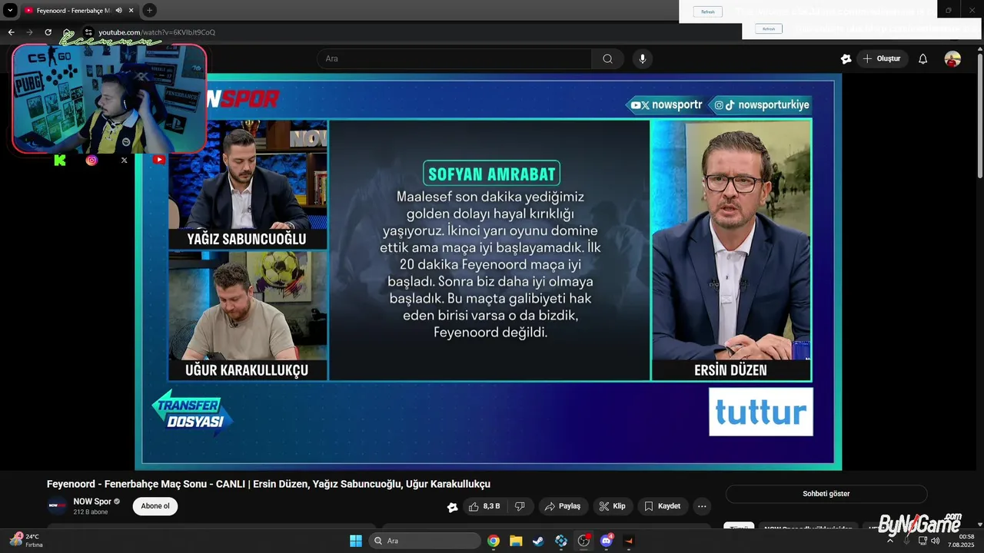Expand the system tray hidden icons chevron
The image size is (984, 553).
pyautogui.click(x=890, y=541)
